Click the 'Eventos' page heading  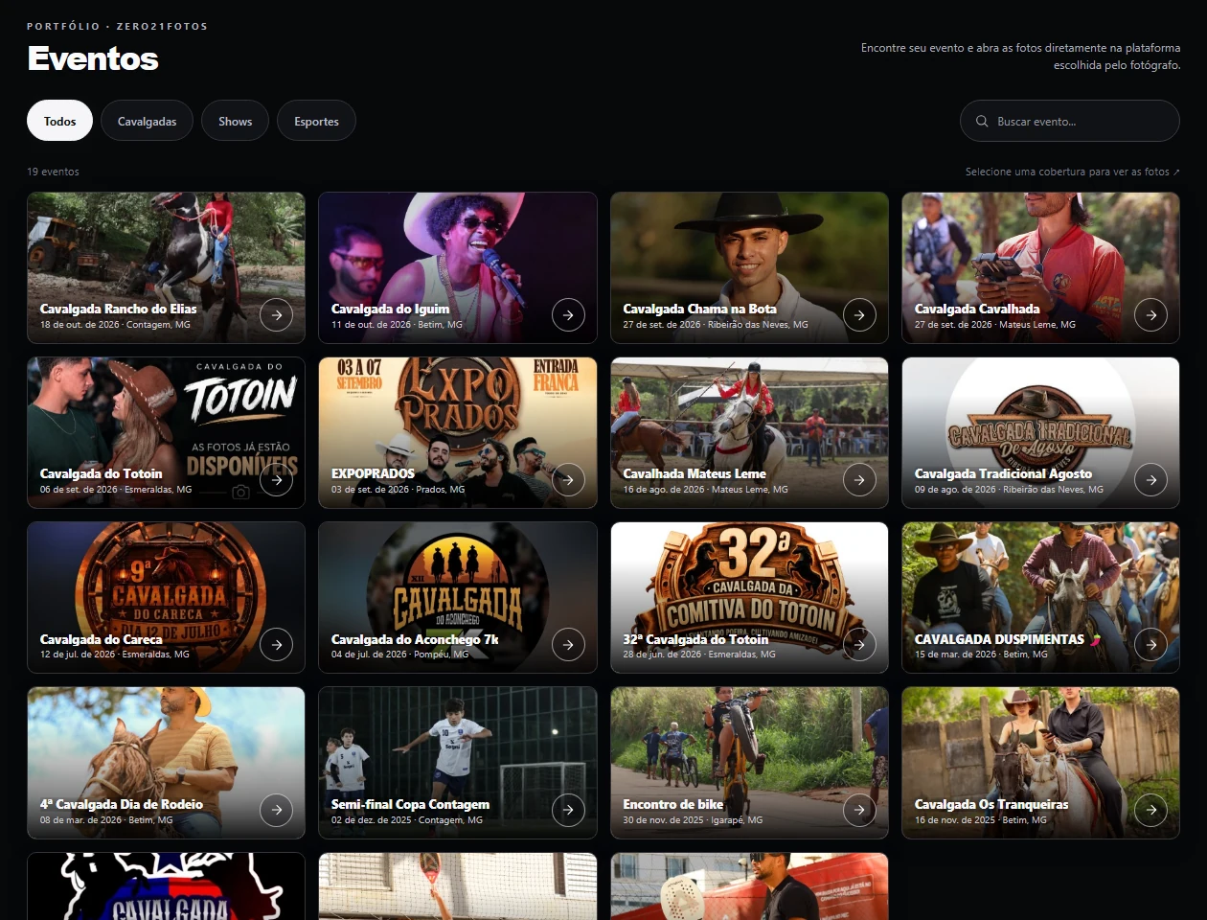point(93,58)
